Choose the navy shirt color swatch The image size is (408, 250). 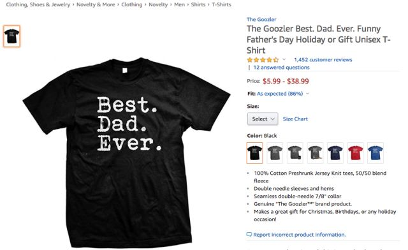335,153
